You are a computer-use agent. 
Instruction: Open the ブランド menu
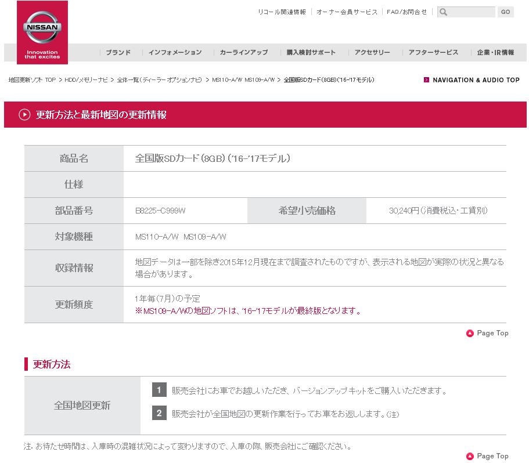coord(118,52)
